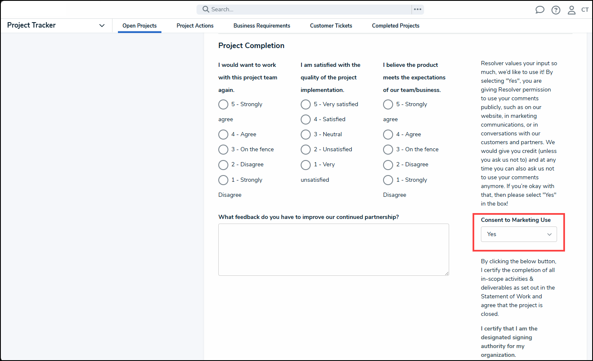View the Completed Projects tab
Image resolution: width=593 pixels, height=361 pixels.
[396, 26]
